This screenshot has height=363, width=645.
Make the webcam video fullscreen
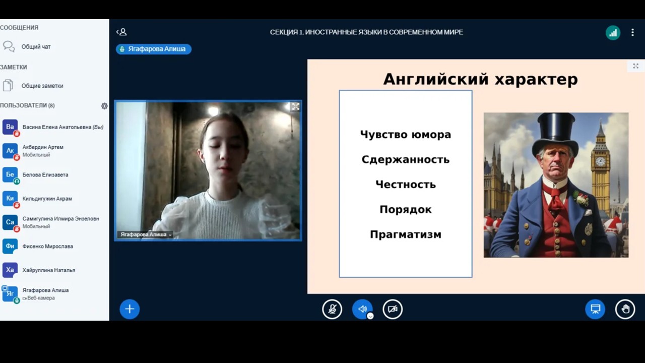(295, 106)
